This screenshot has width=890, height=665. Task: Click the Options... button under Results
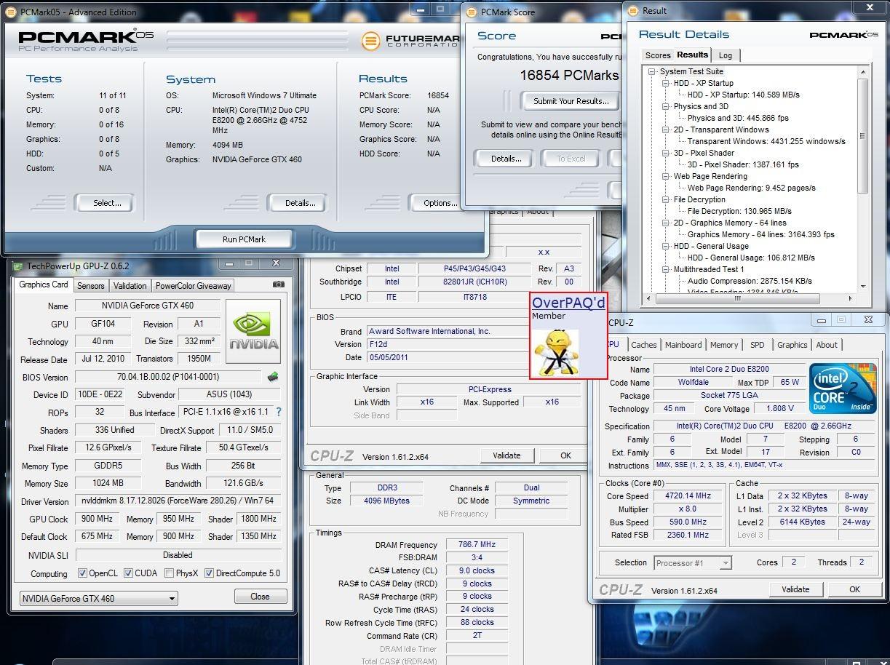[437, 203]
